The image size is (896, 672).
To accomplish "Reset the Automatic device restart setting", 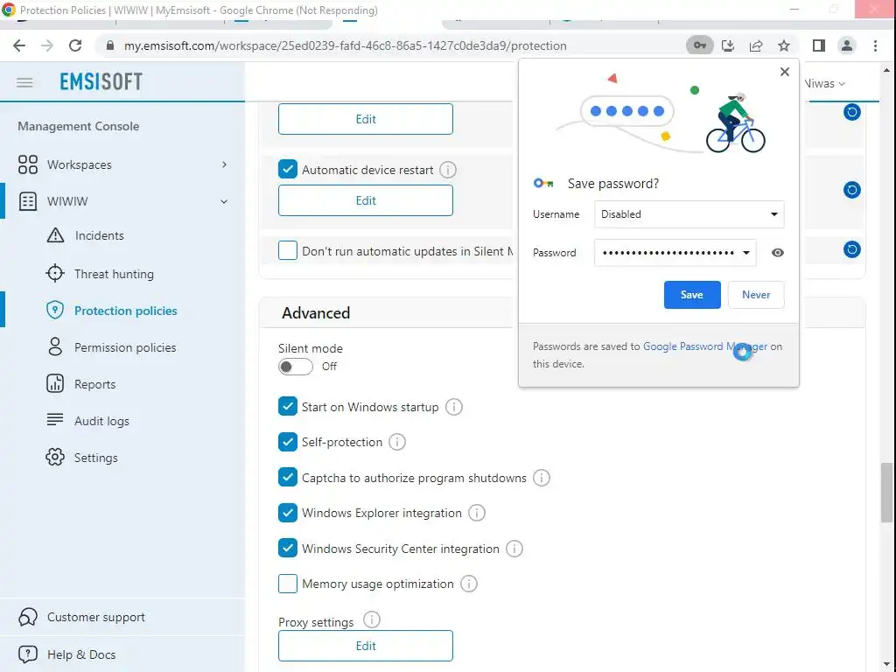I will point(852,190).
